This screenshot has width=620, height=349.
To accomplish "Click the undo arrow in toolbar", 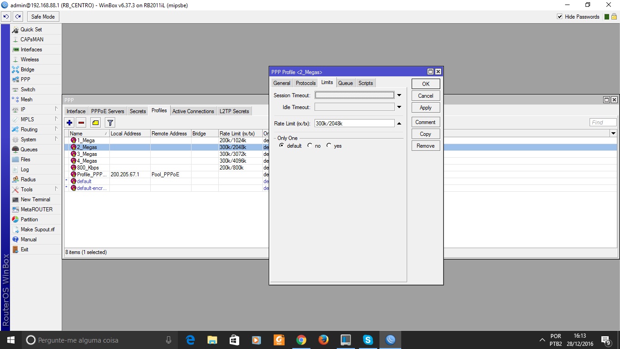I will (x=6, y=17).
